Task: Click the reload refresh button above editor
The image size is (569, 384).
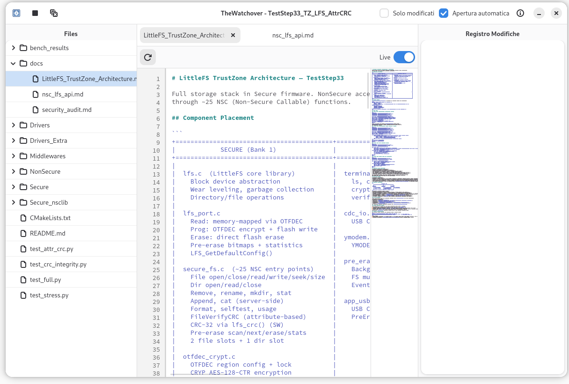Action: click(148, 57)
